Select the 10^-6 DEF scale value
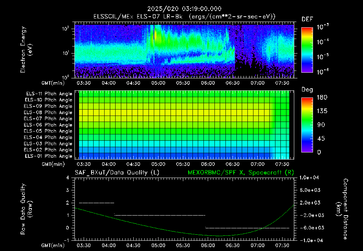Screen dimensions: 363x251 coord(323,71)
